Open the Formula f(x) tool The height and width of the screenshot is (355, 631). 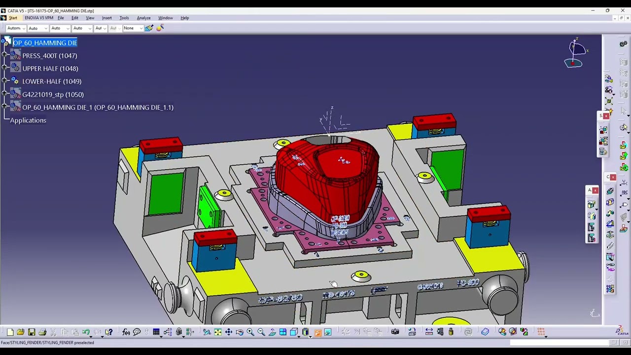(x=126, y=332)
